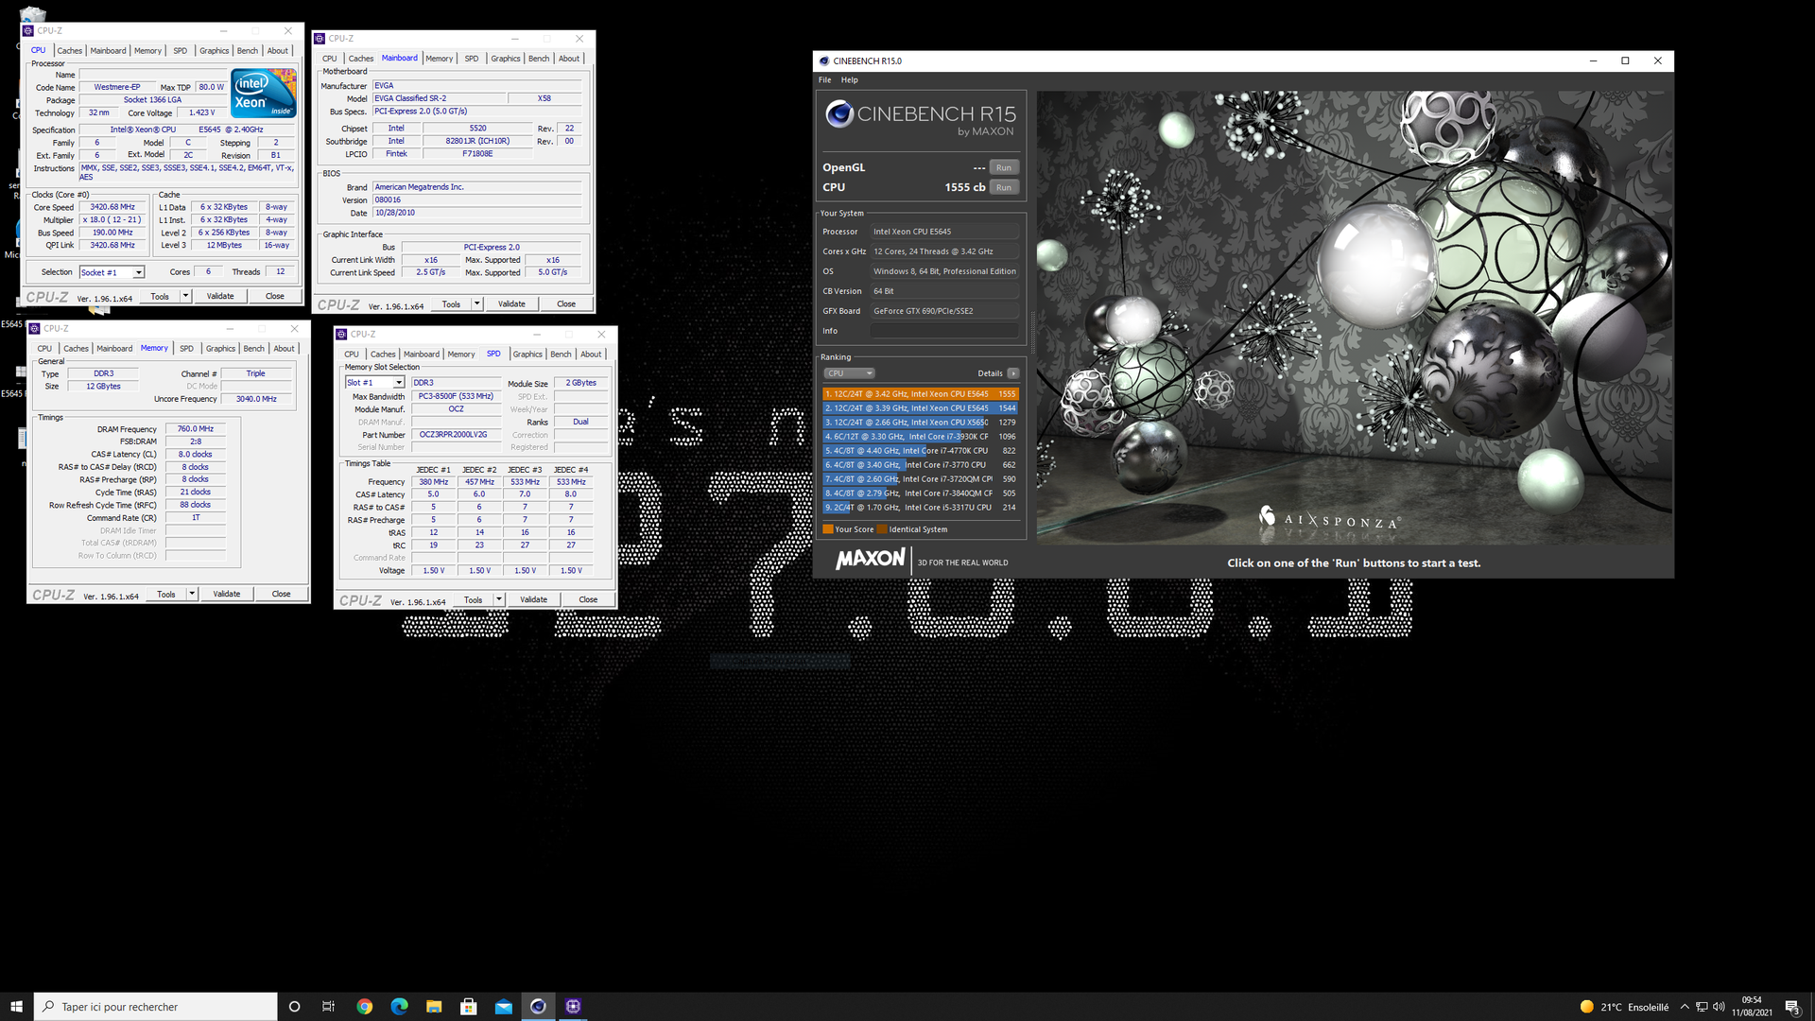The width and height of the screenshot is (1815, 1021).
Task: Open File Explorer from taskbar
Action: tap(434, 1007)
